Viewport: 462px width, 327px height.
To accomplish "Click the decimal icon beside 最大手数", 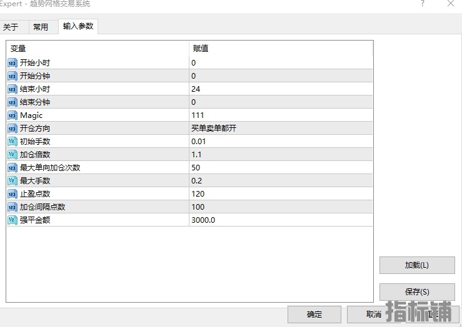I will point(12,181).
